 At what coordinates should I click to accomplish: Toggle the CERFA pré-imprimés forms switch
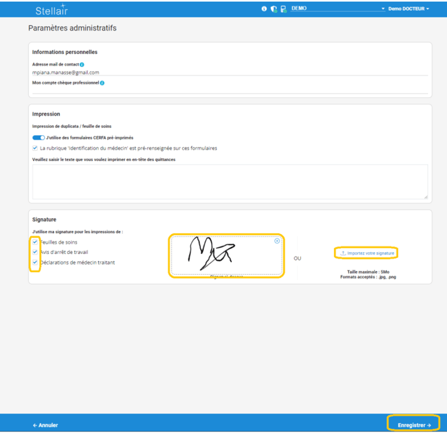coord(38,138)
